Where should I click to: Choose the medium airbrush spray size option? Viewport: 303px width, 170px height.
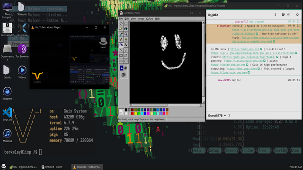[x=126, y=68]
